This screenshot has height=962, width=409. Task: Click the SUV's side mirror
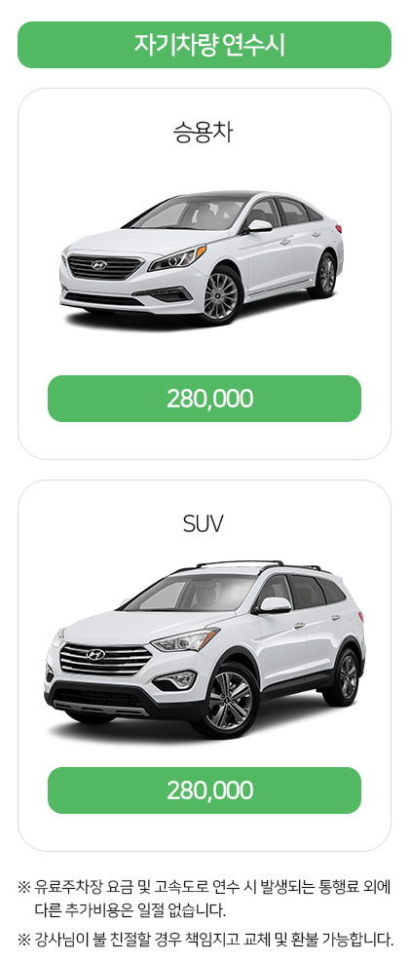click(274, 605)
